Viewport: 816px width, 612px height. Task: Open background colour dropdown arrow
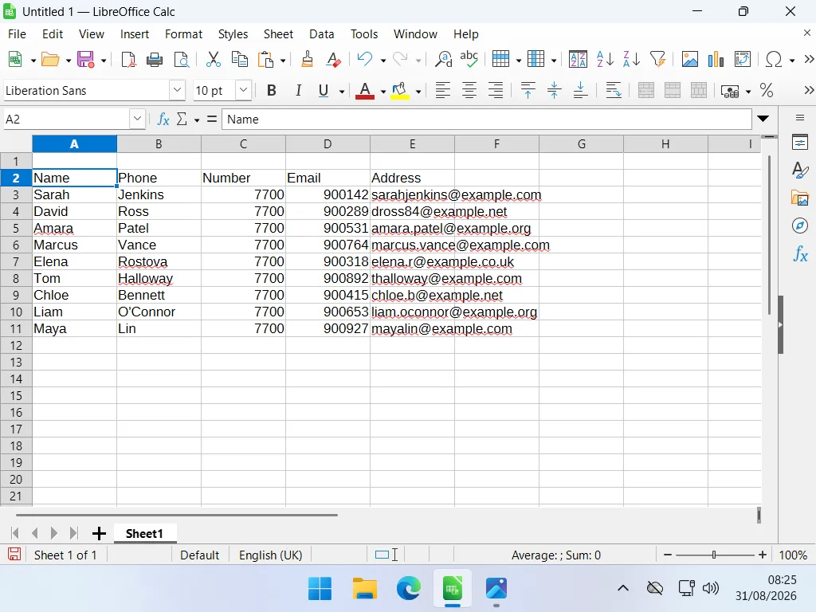418,92
